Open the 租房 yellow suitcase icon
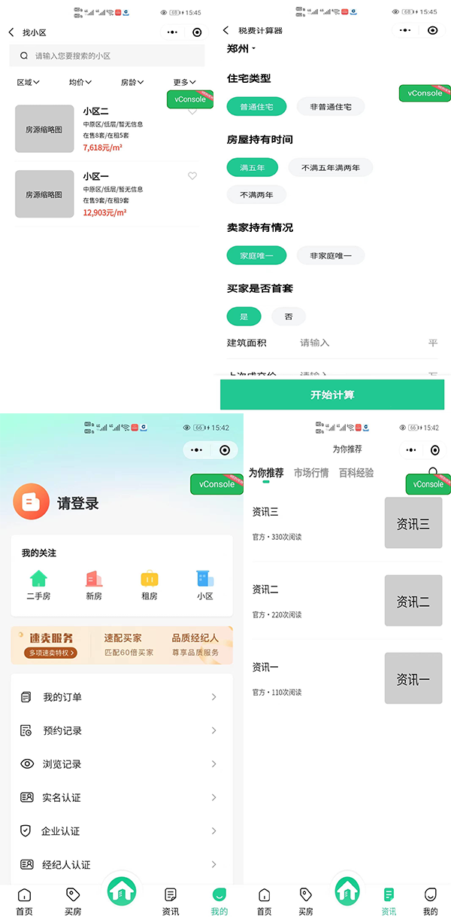Viewport: 451px width, 917px height. click(x=149, y=579)
